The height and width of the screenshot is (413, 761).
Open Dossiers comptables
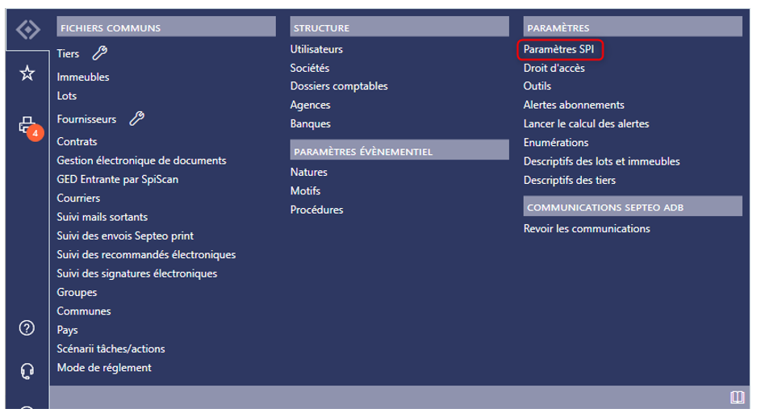point(339,86)
